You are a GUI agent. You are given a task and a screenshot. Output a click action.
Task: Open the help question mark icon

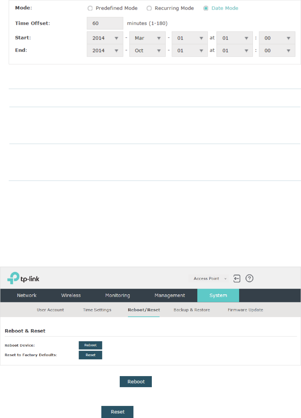click(249, 279)
